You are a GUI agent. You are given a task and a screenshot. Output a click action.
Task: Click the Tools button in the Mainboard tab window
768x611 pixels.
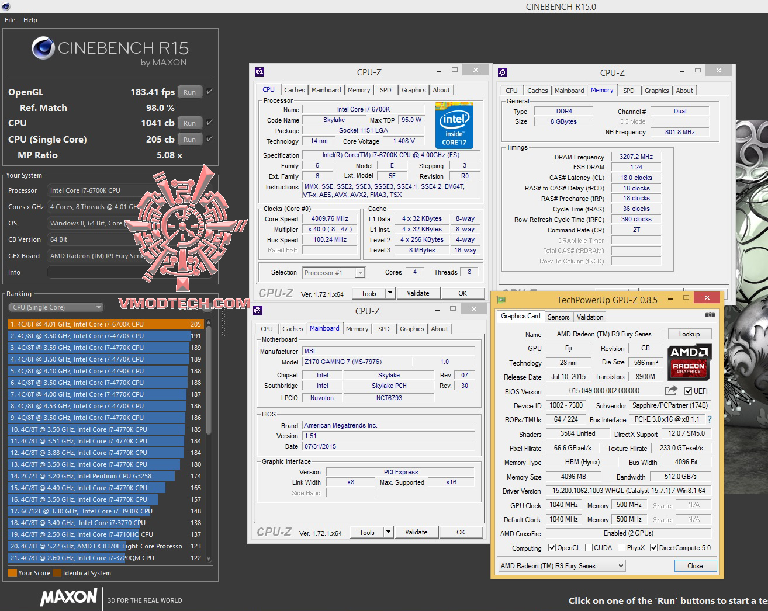[367, 532]
